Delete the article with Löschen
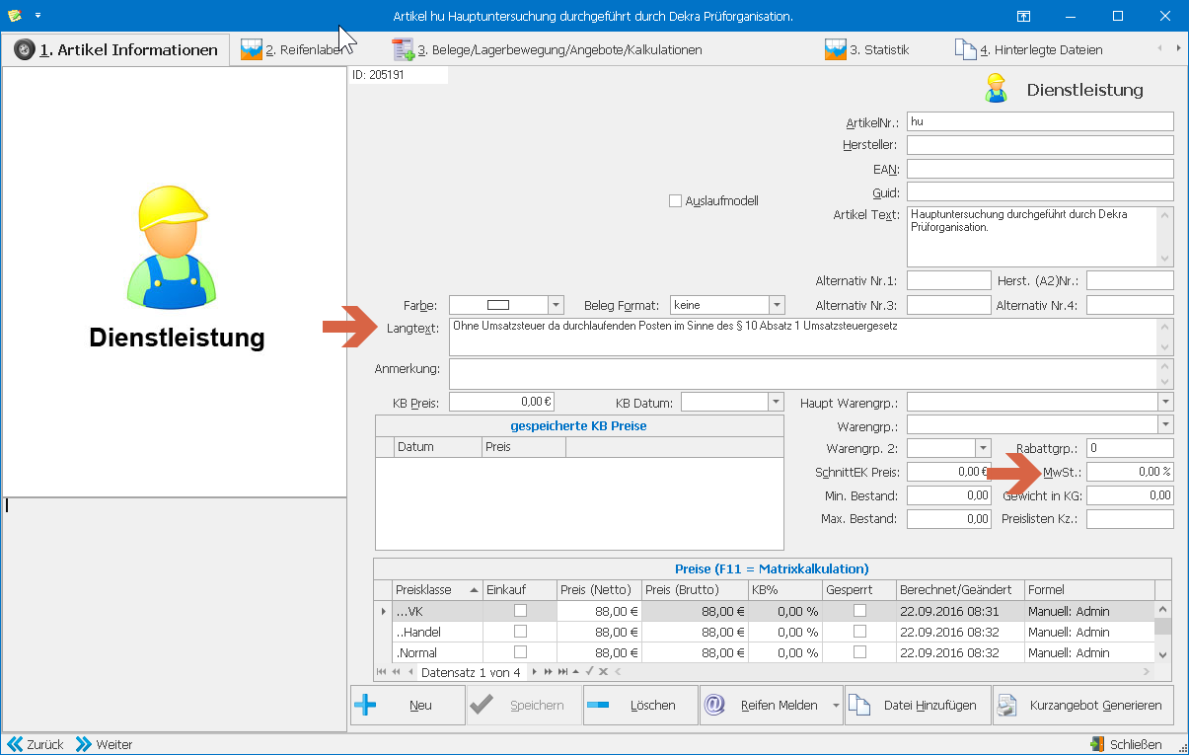 pyautogui.click(x=640, y=706)
